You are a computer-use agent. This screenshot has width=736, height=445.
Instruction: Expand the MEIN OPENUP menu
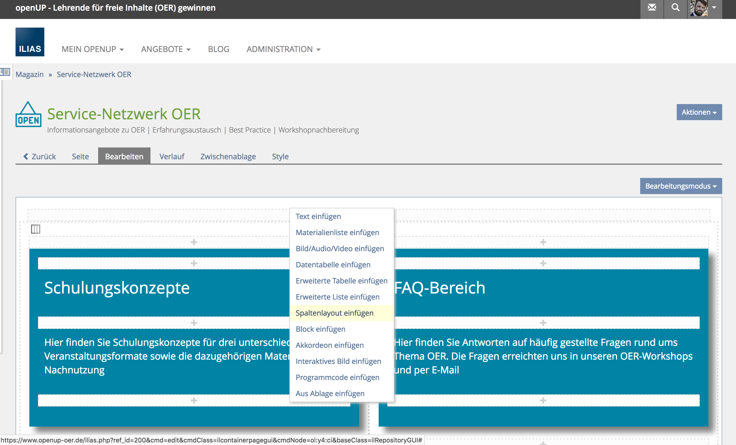pos(93,49)
